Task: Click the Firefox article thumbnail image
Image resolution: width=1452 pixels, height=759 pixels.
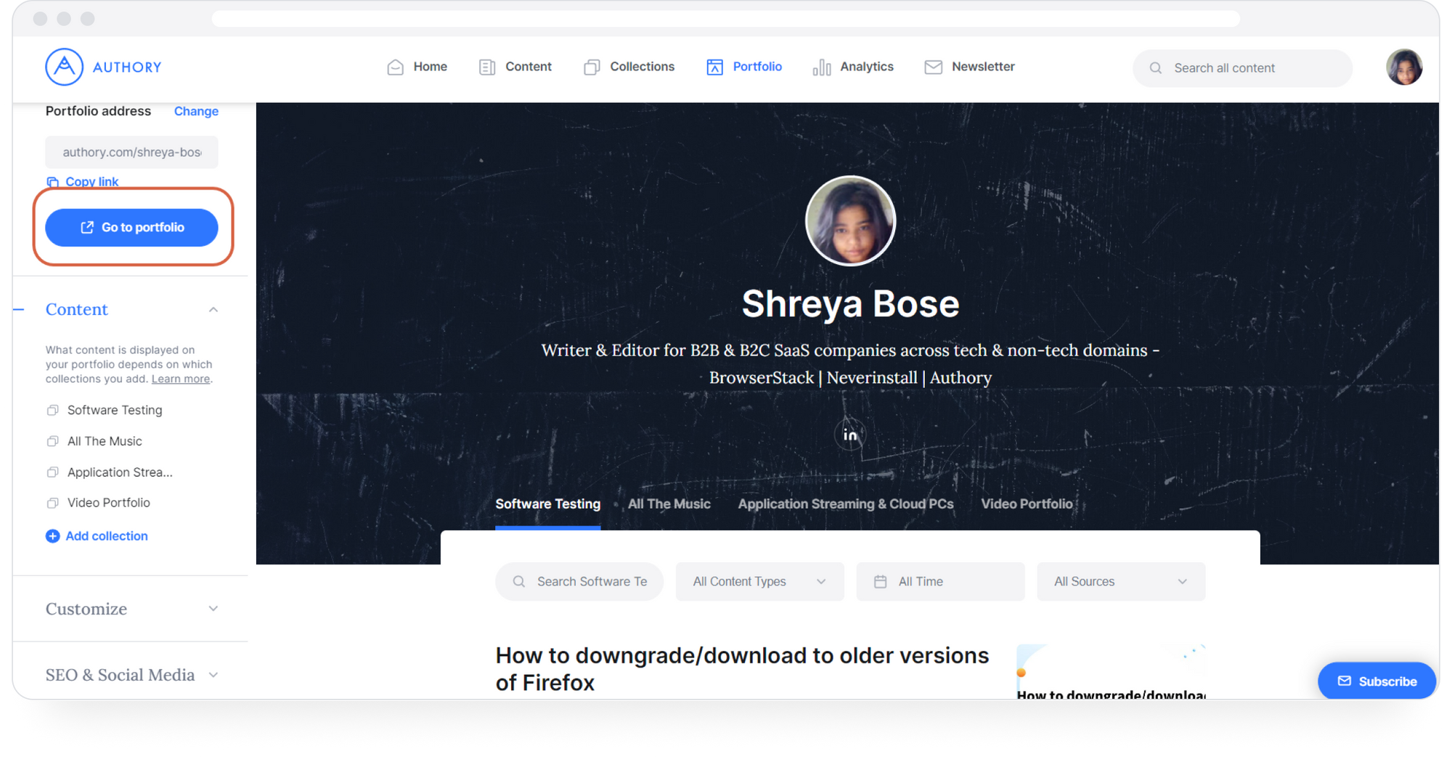Action: pyautogui.click(x=1111, y=671)
